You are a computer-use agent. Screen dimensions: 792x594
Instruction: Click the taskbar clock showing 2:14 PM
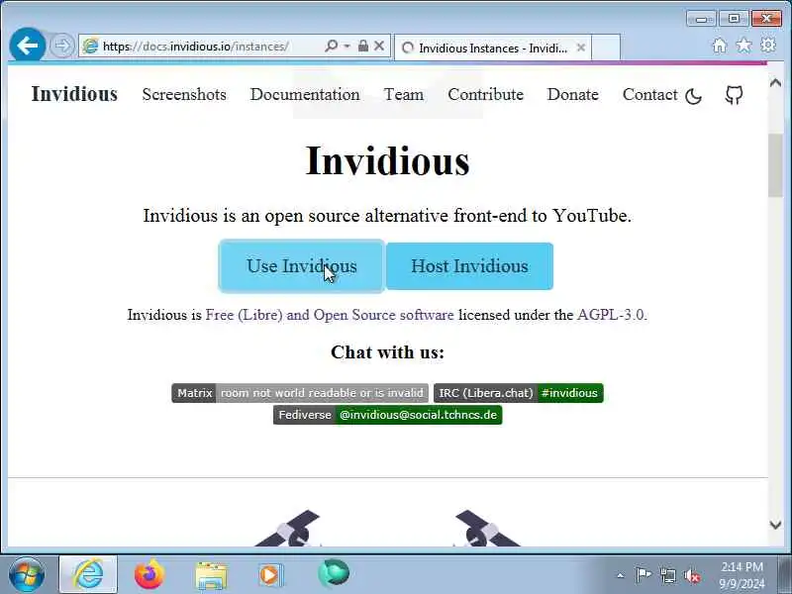pyautogui.click(x=742, y=575)
